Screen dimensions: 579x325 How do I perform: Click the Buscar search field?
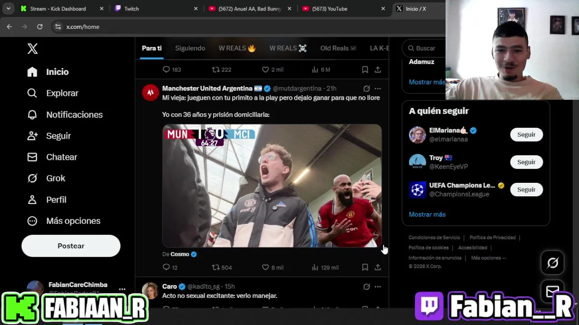(425, 48)
